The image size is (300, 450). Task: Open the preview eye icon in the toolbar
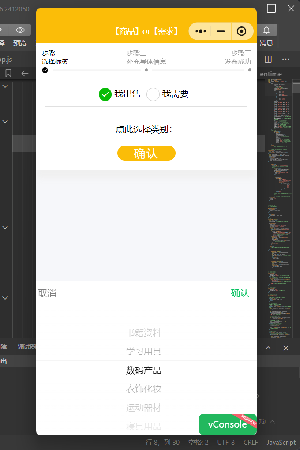[20, 30]
